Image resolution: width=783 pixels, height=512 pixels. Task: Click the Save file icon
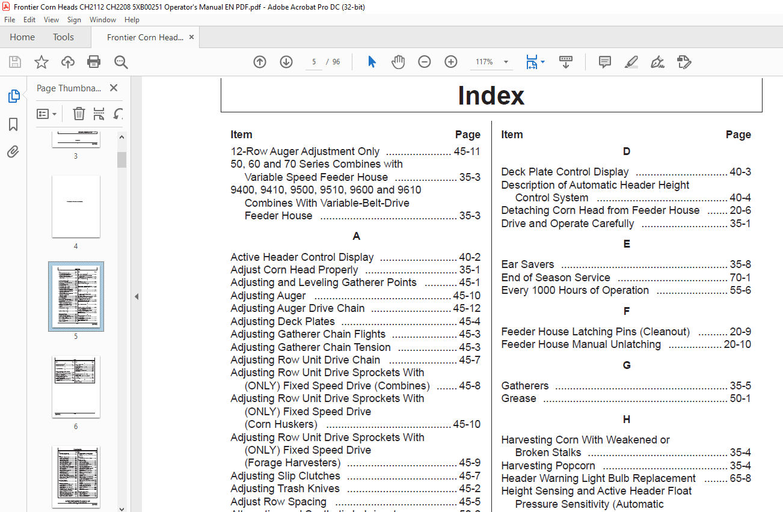pyautogui.click(x=15, y=62)
